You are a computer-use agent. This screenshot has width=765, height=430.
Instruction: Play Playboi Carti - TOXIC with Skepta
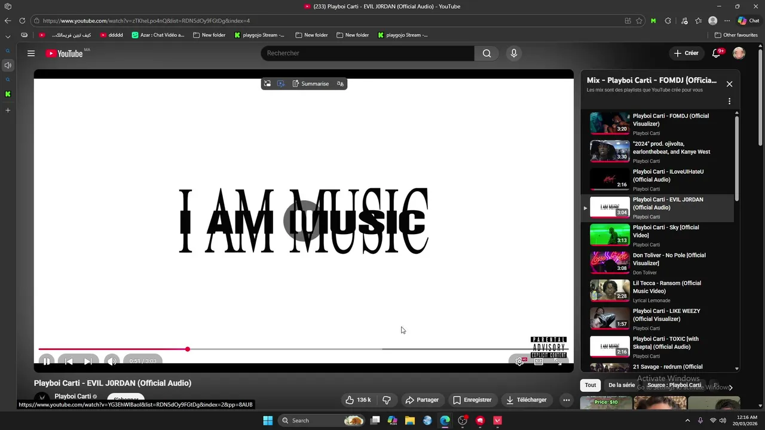[x=657, y=347]
